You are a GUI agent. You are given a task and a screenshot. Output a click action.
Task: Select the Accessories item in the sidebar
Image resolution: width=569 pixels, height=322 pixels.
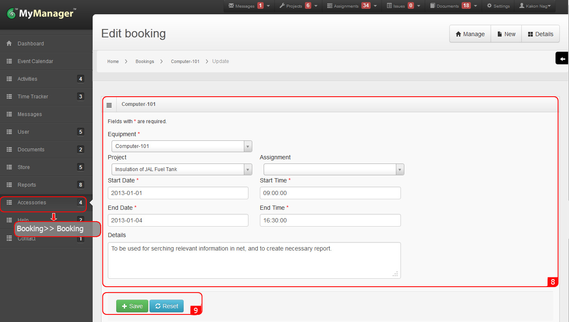(x=31, y=202)
